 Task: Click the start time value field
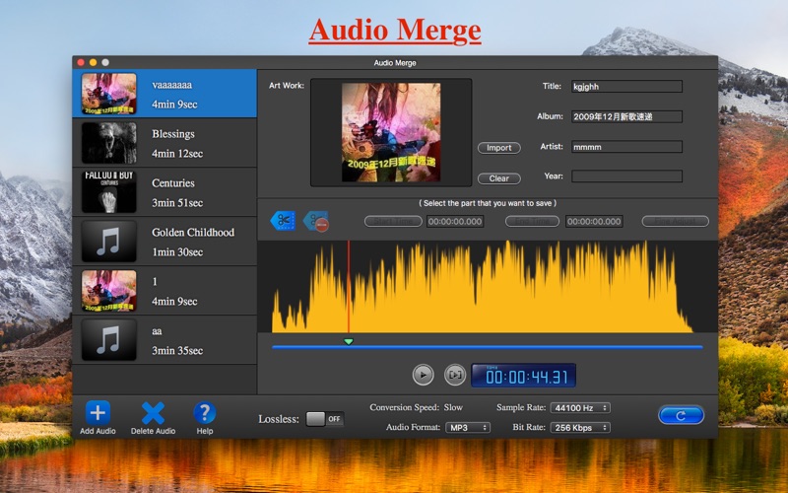pos(455,221)
